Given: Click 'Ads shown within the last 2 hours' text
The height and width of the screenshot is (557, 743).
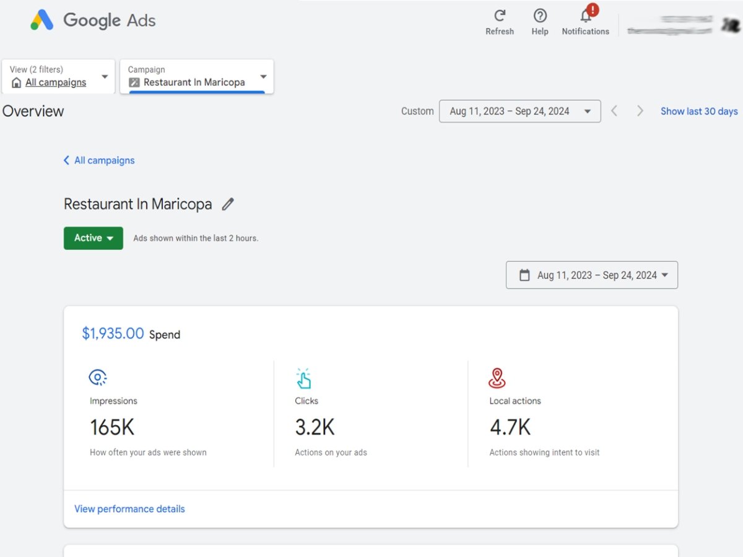Looking at the screenshot, I should tap(196, 238).
